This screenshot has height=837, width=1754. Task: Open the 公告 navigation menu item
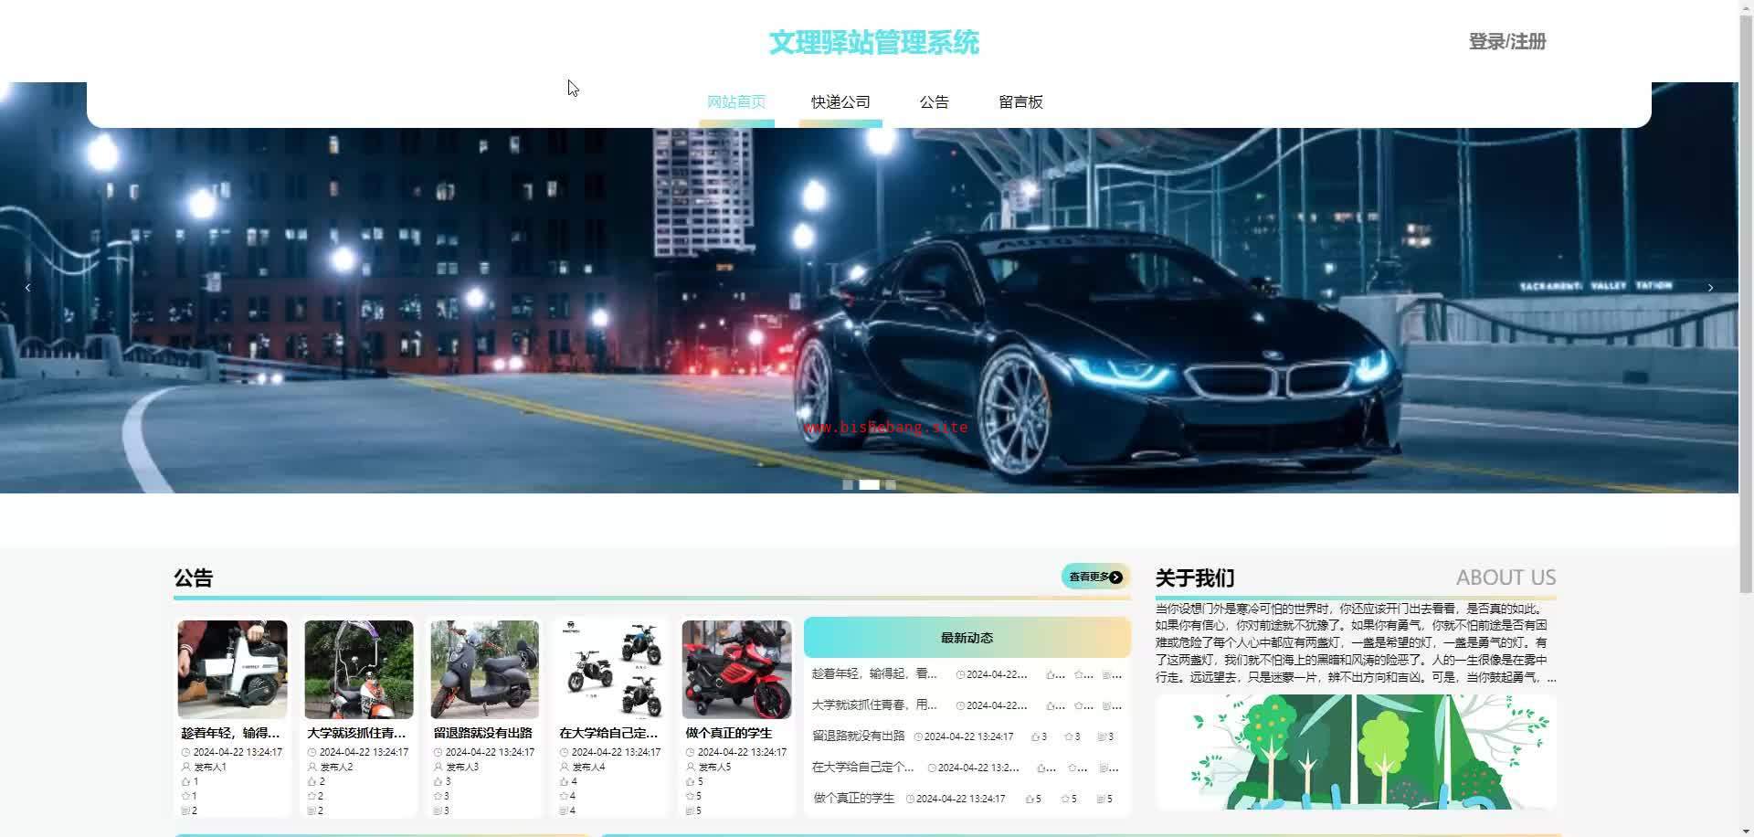point(934,102)
